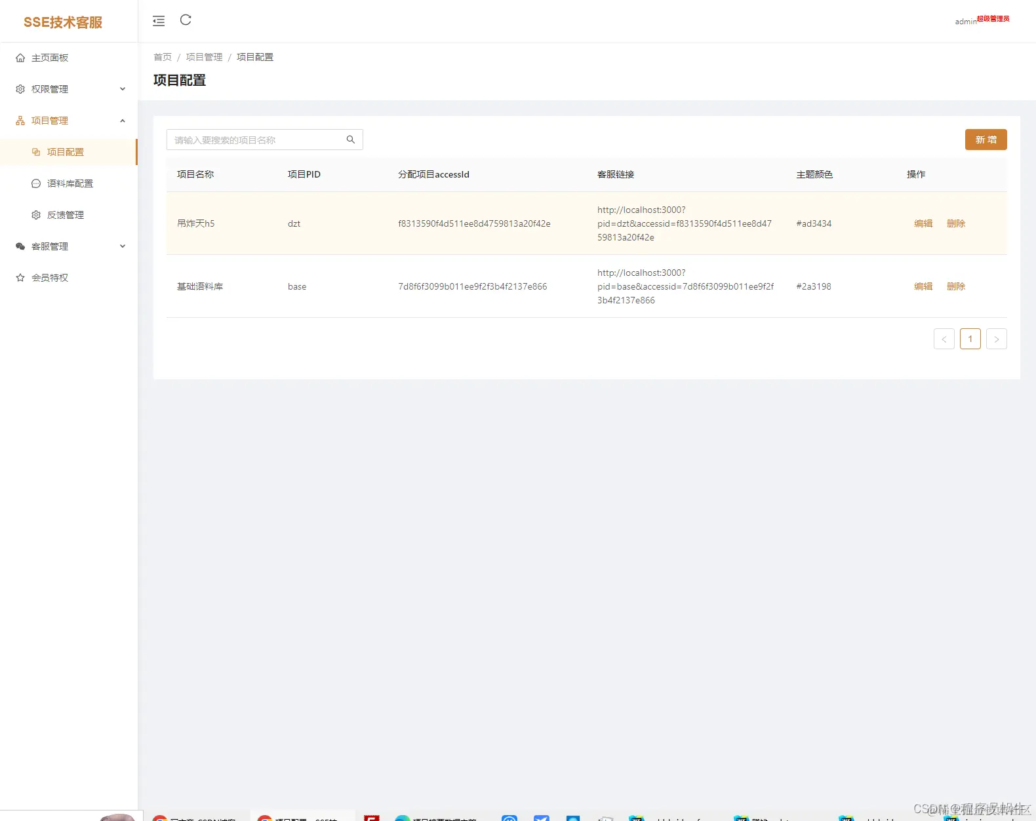Click the home icon beside 主页面板

(20, 58)
